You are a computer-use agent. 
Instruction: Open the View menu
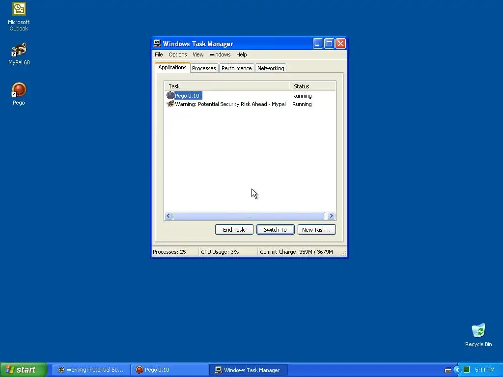pyautogui.click(x=198, y=54)
